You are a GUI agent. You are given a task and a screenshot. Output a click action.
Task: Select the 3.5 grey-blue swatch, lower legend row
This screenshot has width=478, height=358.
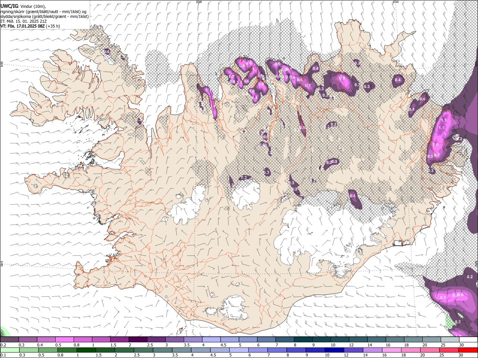click(182, 350)
